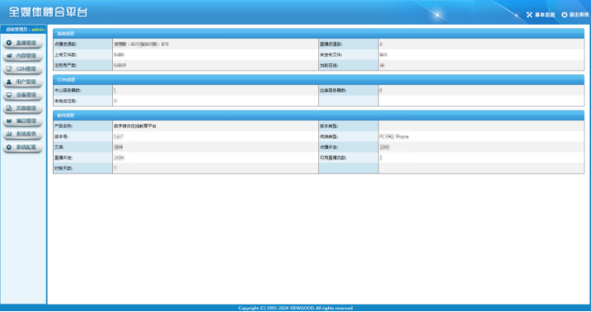Click the 全媒体融合平台 title logo
The width and height of the screenshot is (591, 312).
click(48, 12)
